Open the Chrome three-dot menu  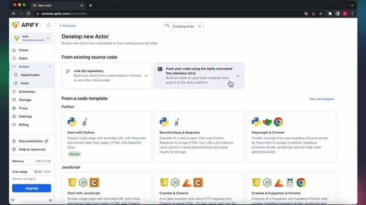352,14
